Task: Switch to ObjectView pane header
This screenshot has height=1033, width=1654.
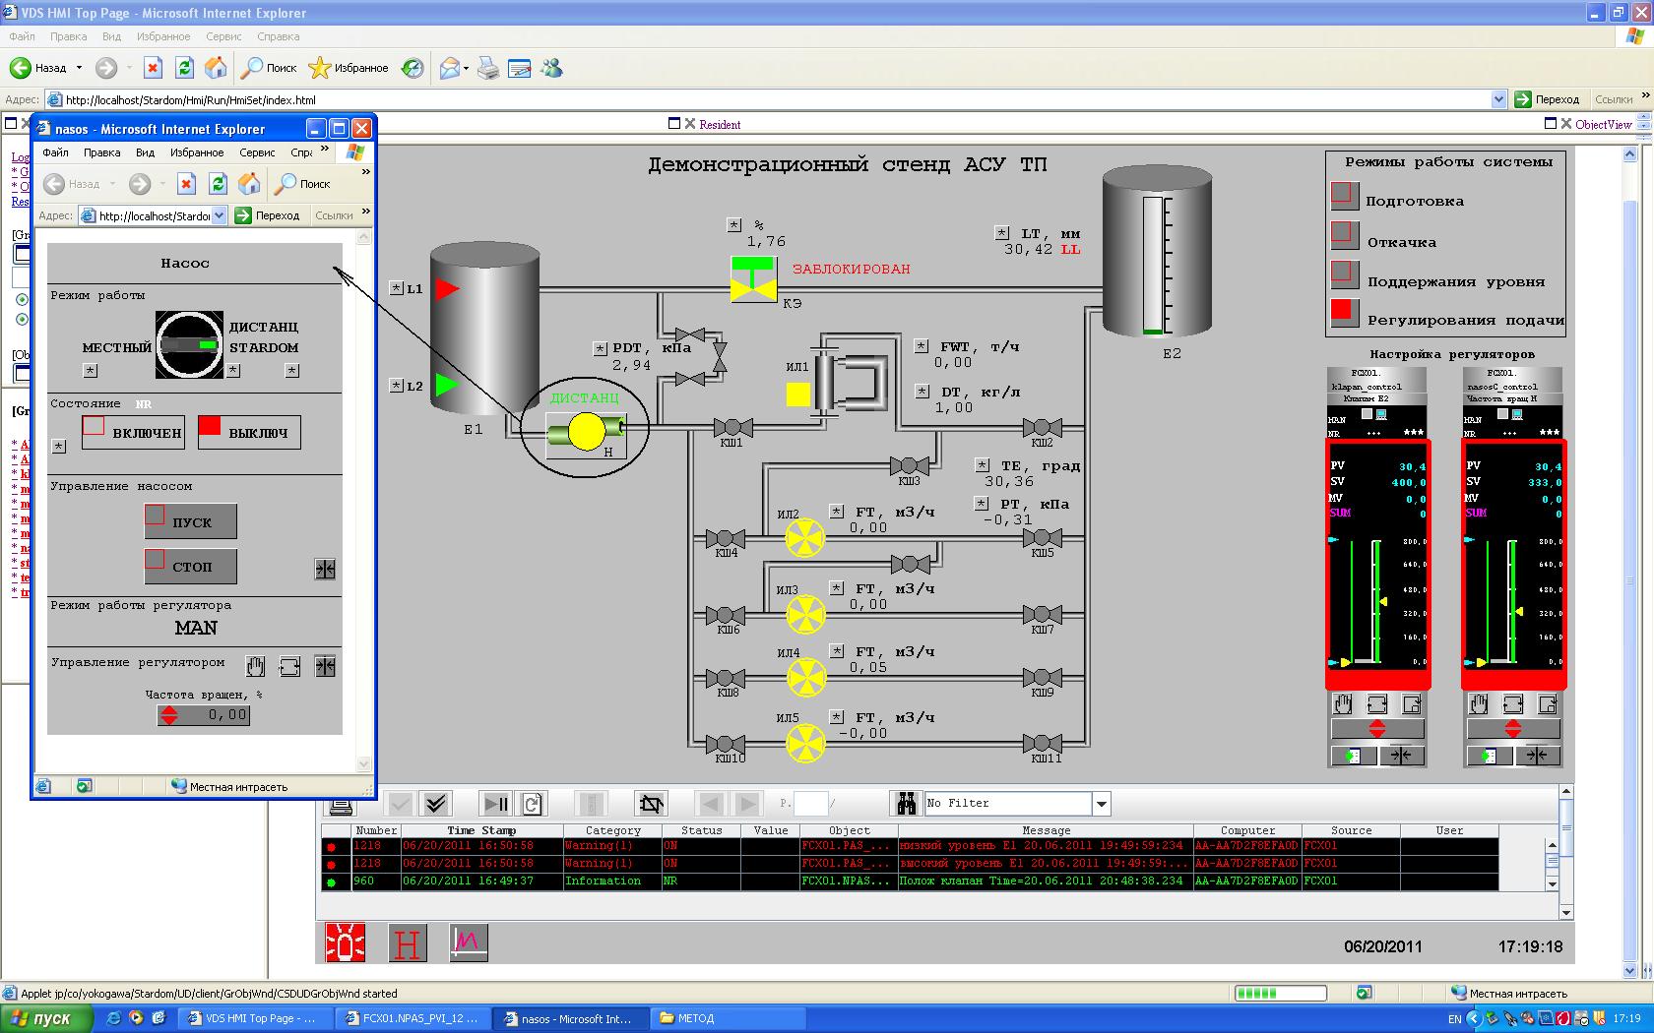Action: (1603, 125)
